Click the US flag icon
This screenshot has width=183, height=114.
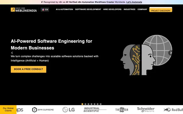pos(43,9)
